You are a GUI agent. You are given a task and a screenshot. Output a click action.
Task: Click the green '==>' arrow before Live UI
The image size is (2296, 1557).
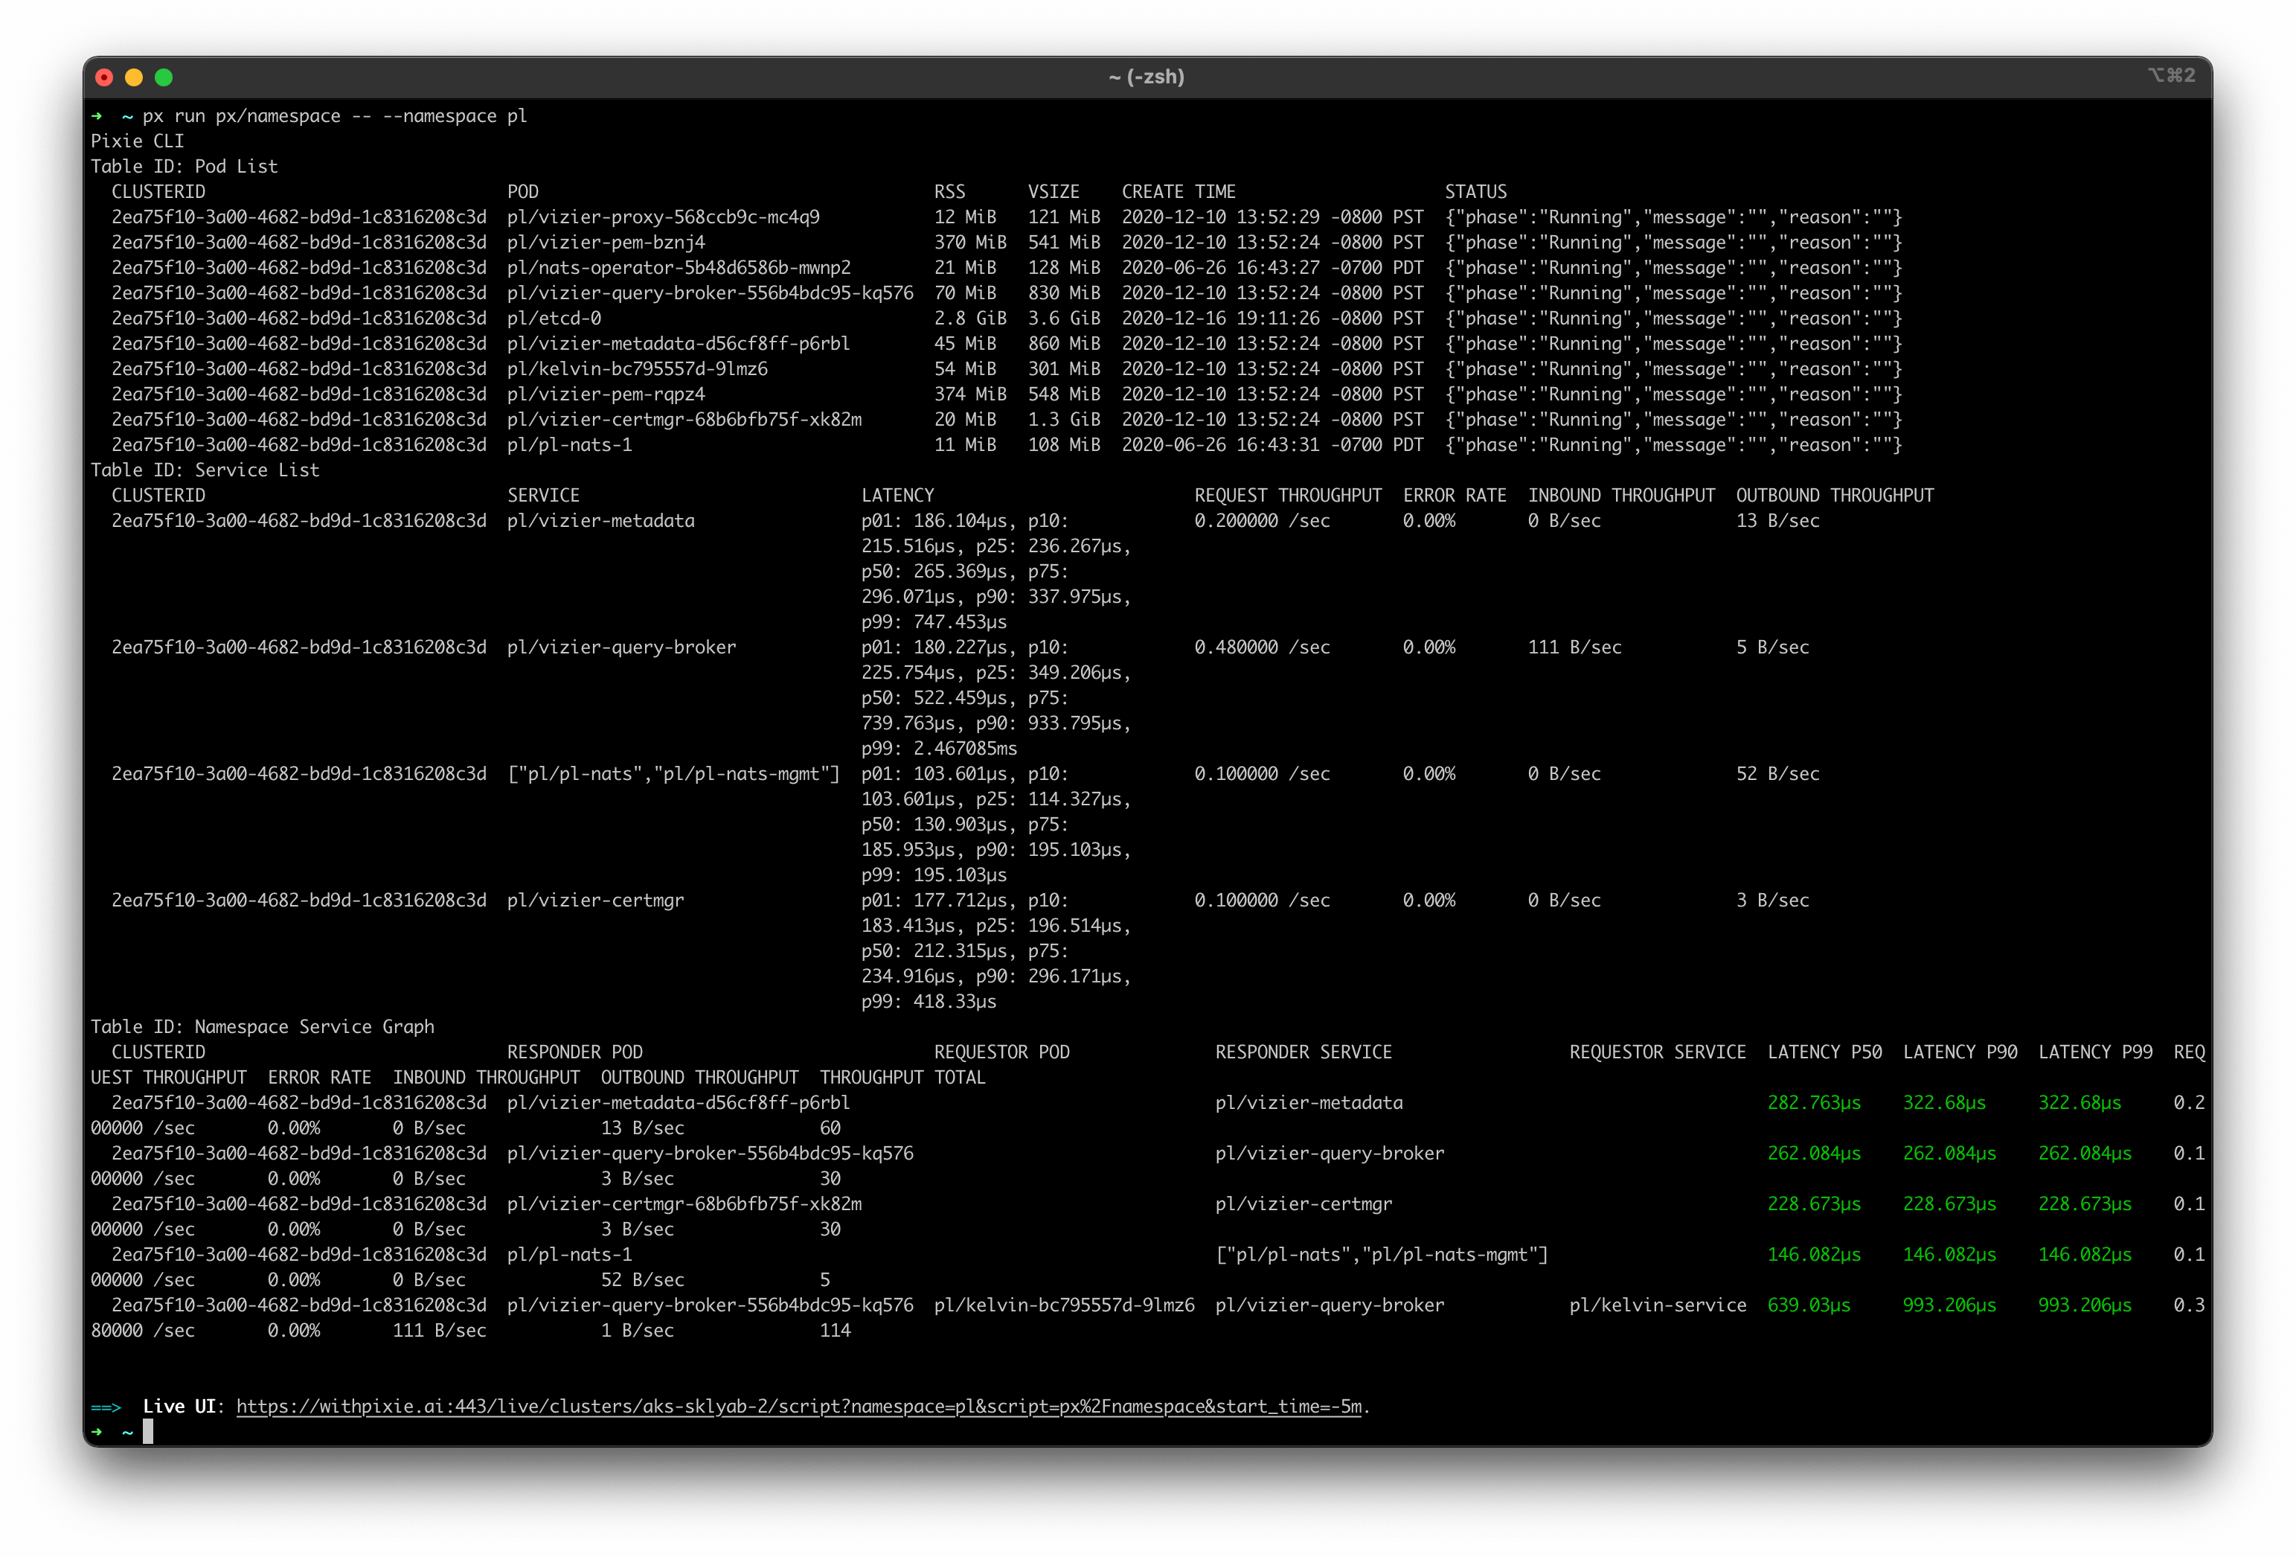pyautogui.click(x=106, y=1407)
